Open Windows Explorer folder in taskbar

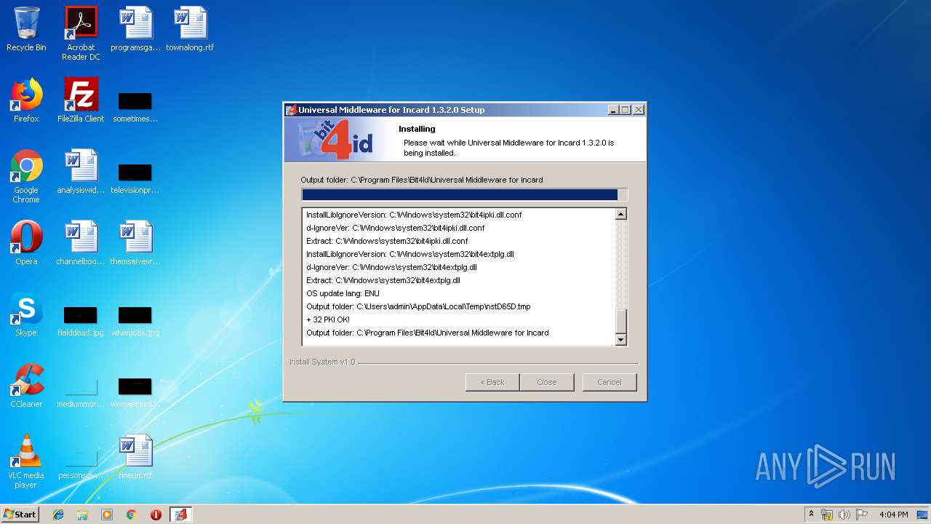[82, 515]
